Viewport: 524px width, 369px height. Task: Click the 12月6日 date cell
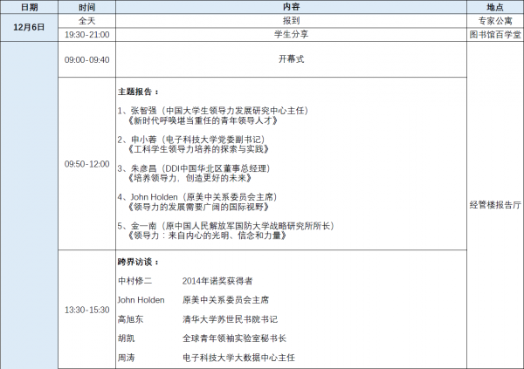click(x=29, y=26)
